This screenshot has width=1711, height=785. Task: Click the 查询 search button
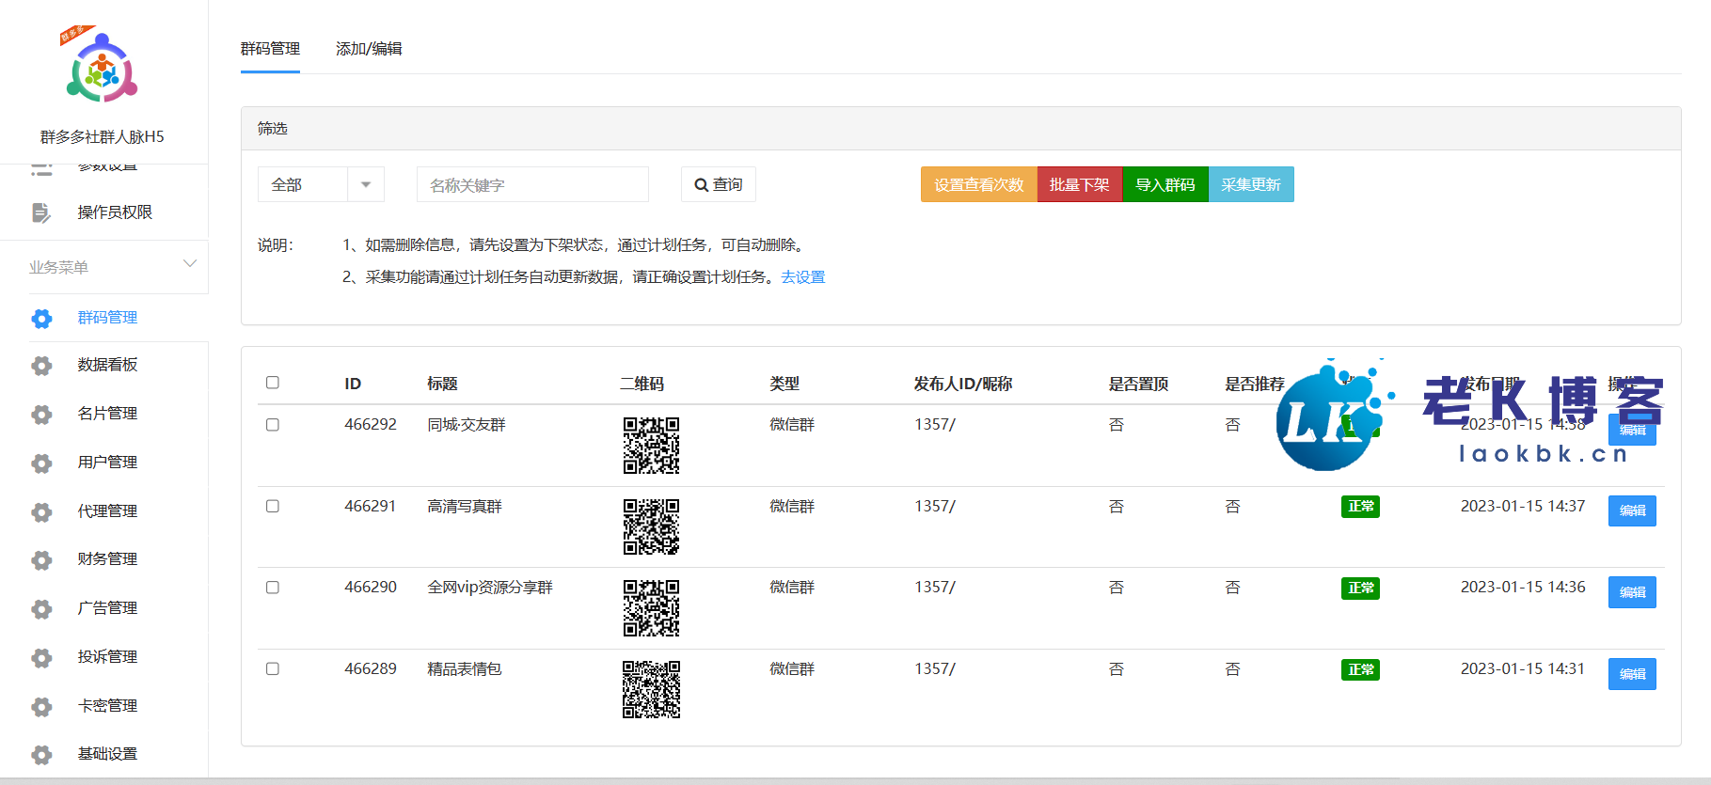click(719, 184)
